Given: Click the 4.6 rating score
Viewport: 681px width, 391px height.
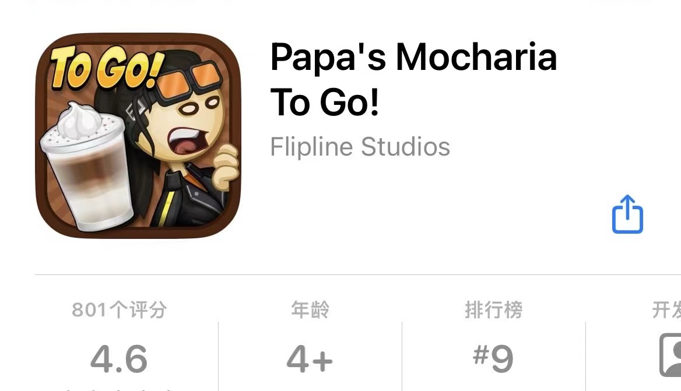Looking at the screenshot, I should (x=119, y=359).
